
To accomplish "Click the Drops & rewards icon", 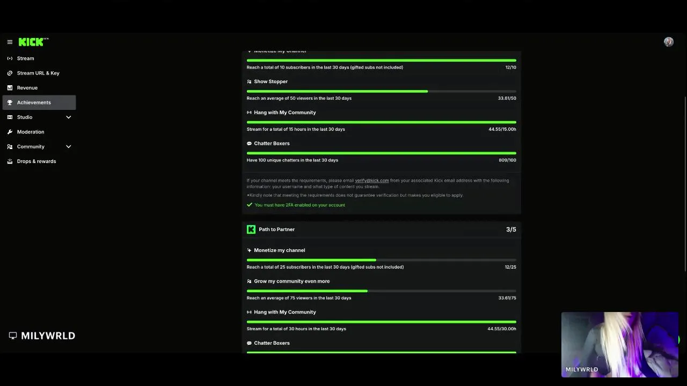I will tap(10, 161).
